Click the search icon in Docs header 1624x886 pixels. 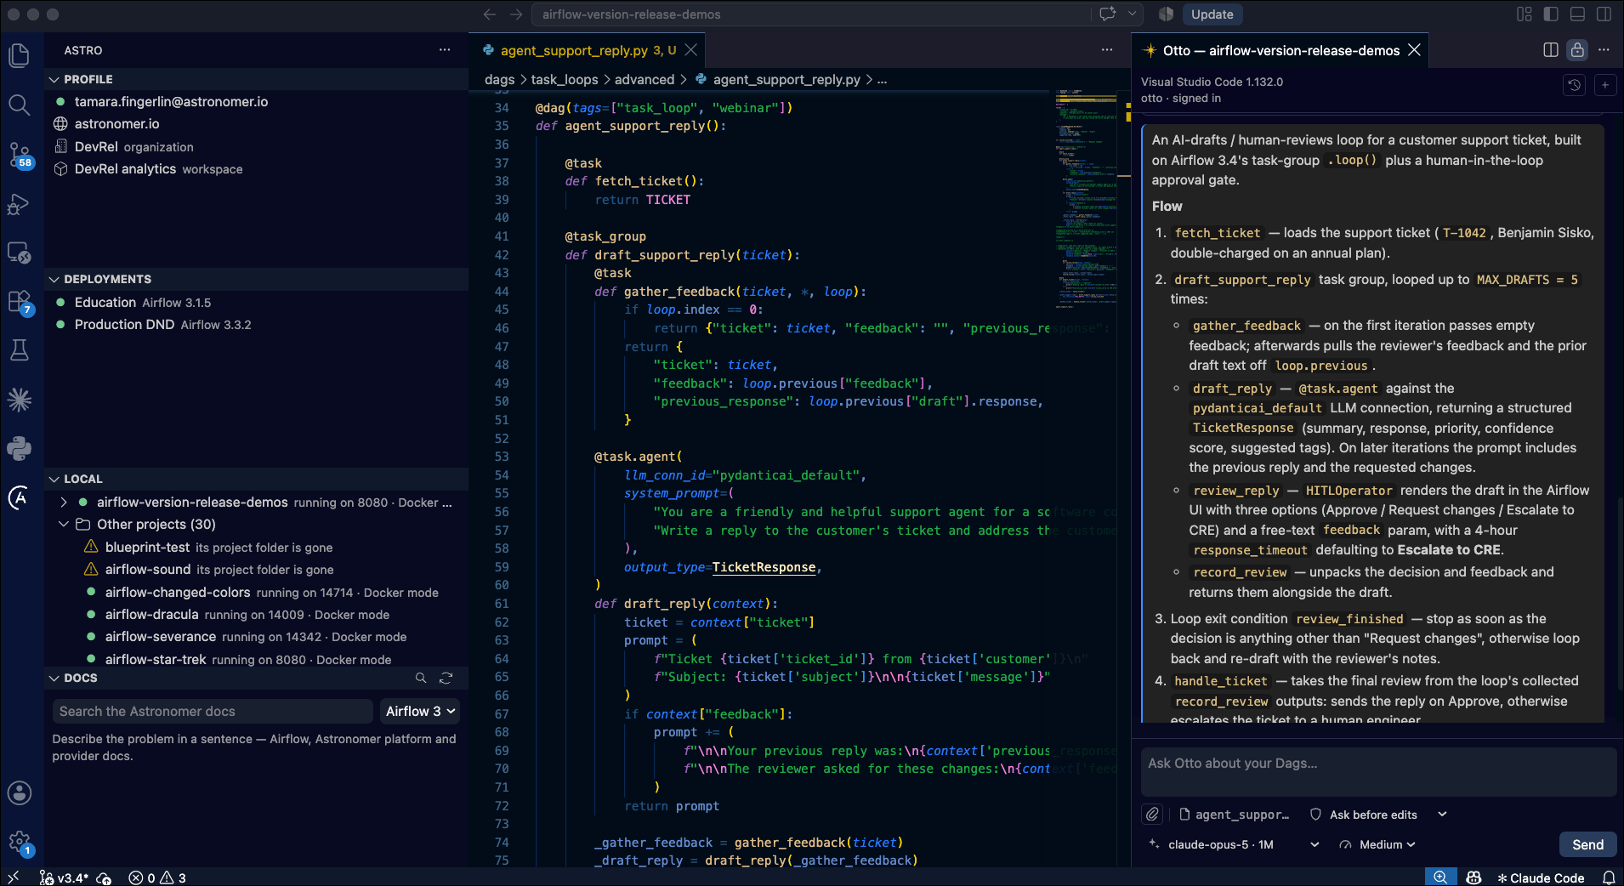pos(420,678)
